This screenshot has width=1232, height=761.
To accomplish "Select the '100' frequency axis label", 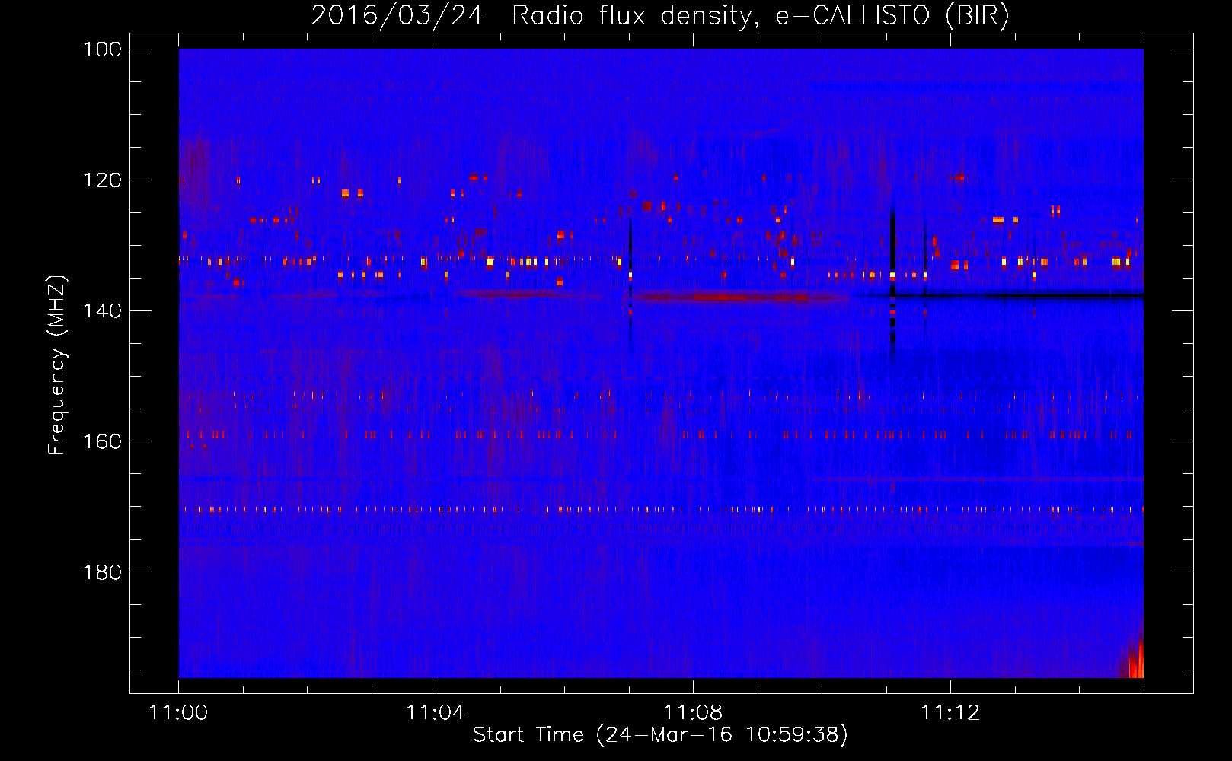I will [x=103, y=49].
